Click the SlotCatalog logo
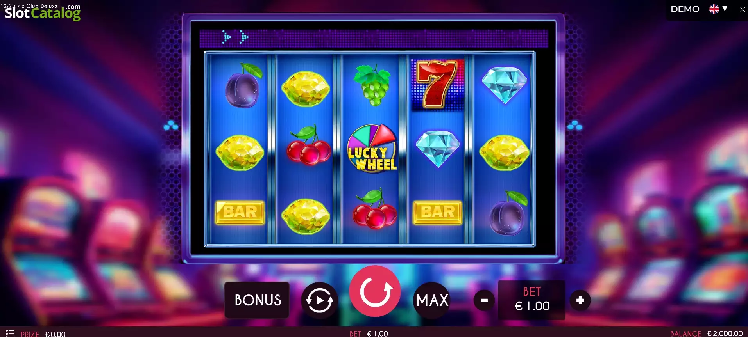The image size is (748, 337). pyautogui.click(x=43, y=12)
